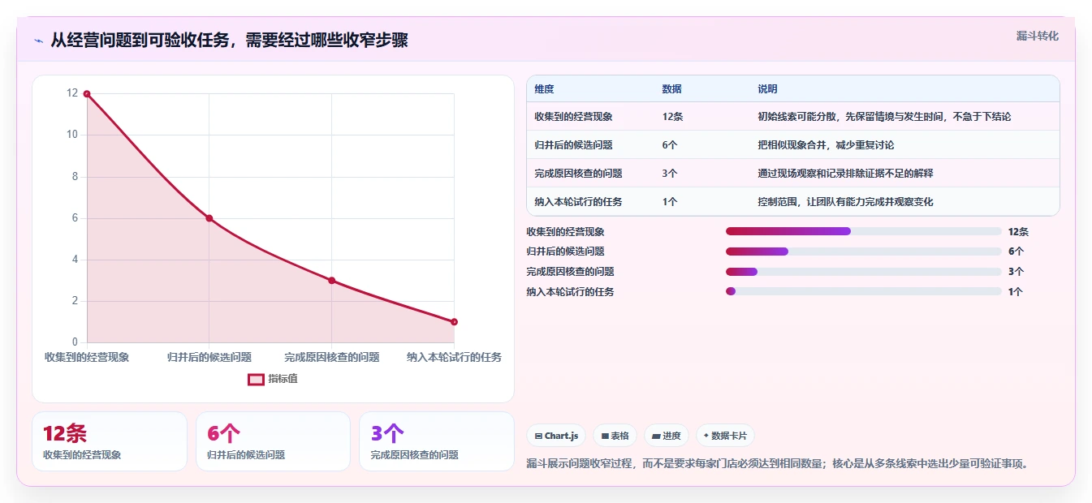Screen dimensions: 1092x503
Task: Click x-axis label 纳入本轮试行的任务
Action: [455, 357]
